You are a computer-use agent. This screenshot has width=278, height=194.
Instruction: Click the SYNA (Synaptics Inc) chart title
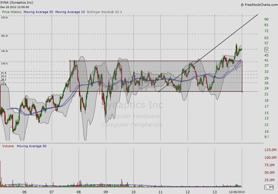pos(17,2)
